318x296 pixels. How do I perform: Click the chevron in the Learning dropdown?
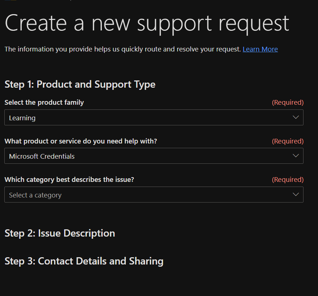click(296, 117)
